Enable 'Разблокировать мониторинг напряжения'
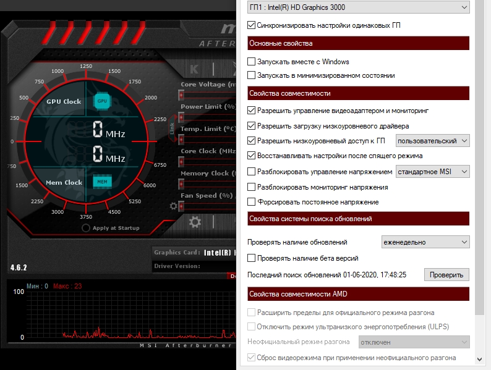Screen dimensions: 491x370 tap(251, 187)
